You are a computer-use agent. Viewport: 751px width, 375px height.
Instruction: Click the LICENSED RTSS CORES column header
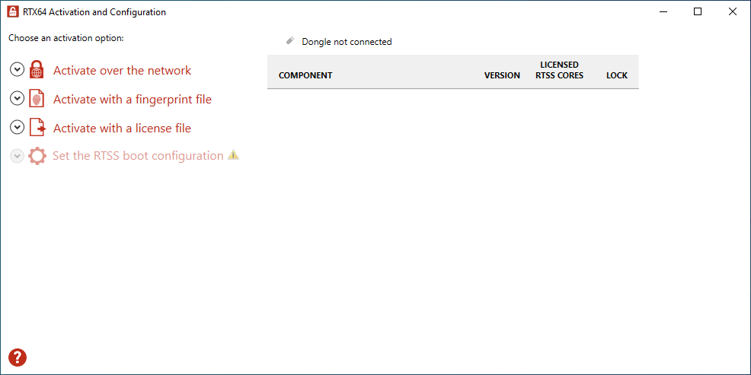(x=559, y=70)
